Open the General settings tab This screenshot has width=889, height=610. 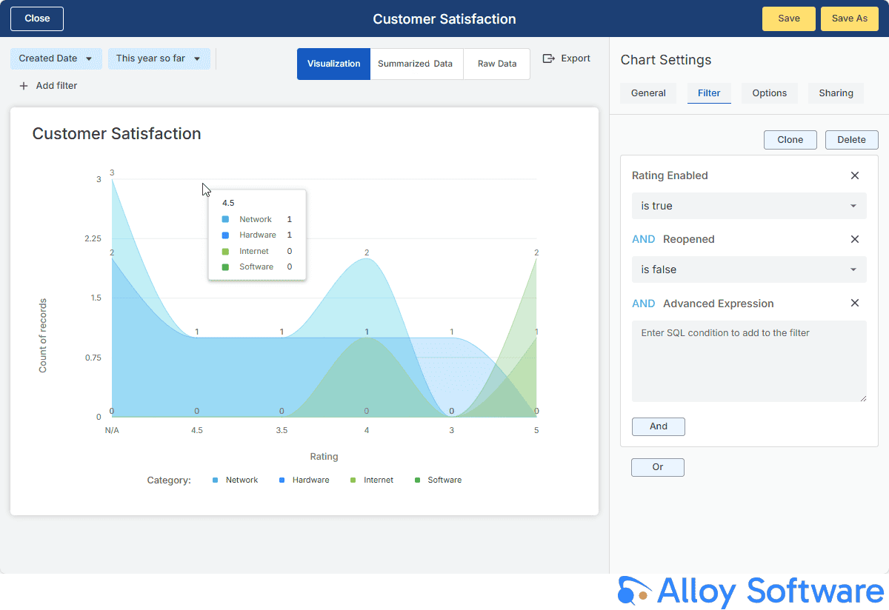(x=648, y=93)
